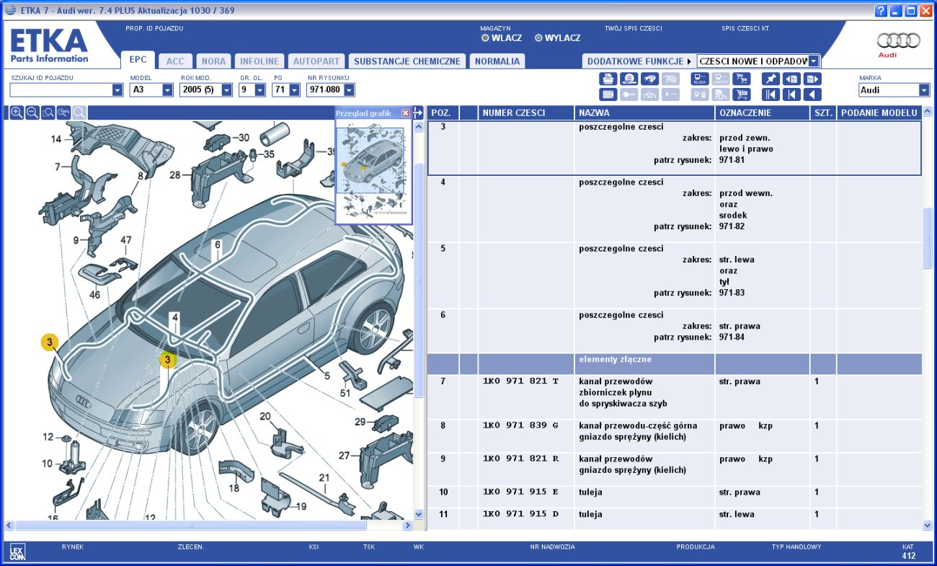Screen dimensions: 937x566
Task: Click the 971-82 drawing reference
Action: coord(732,226)
